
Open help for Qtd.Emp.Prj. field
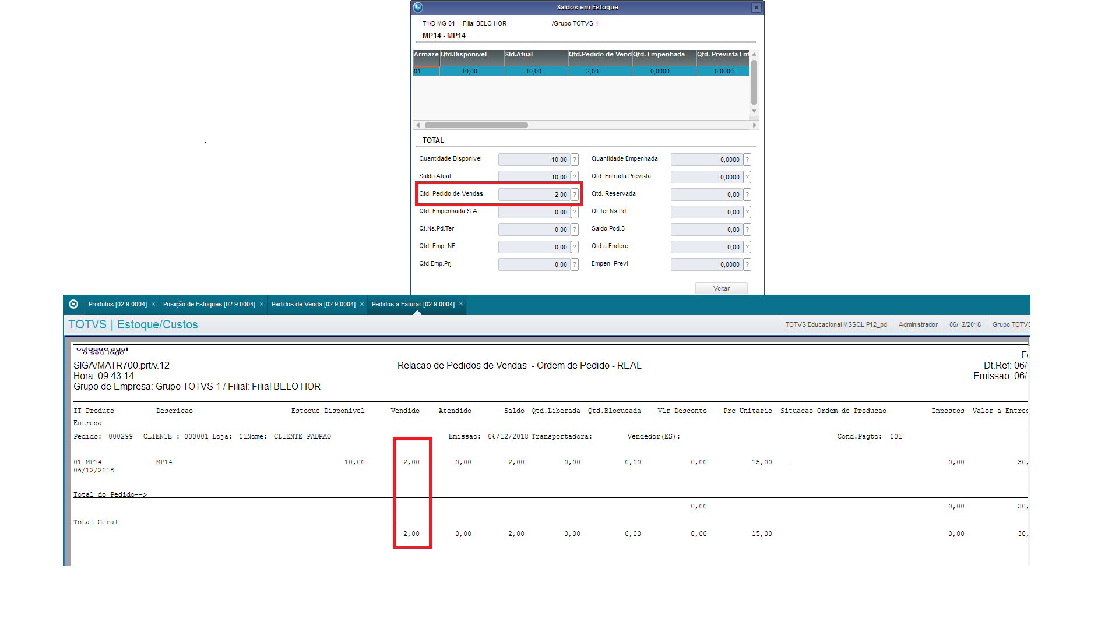pyautogui.click(x=575, y=264)
